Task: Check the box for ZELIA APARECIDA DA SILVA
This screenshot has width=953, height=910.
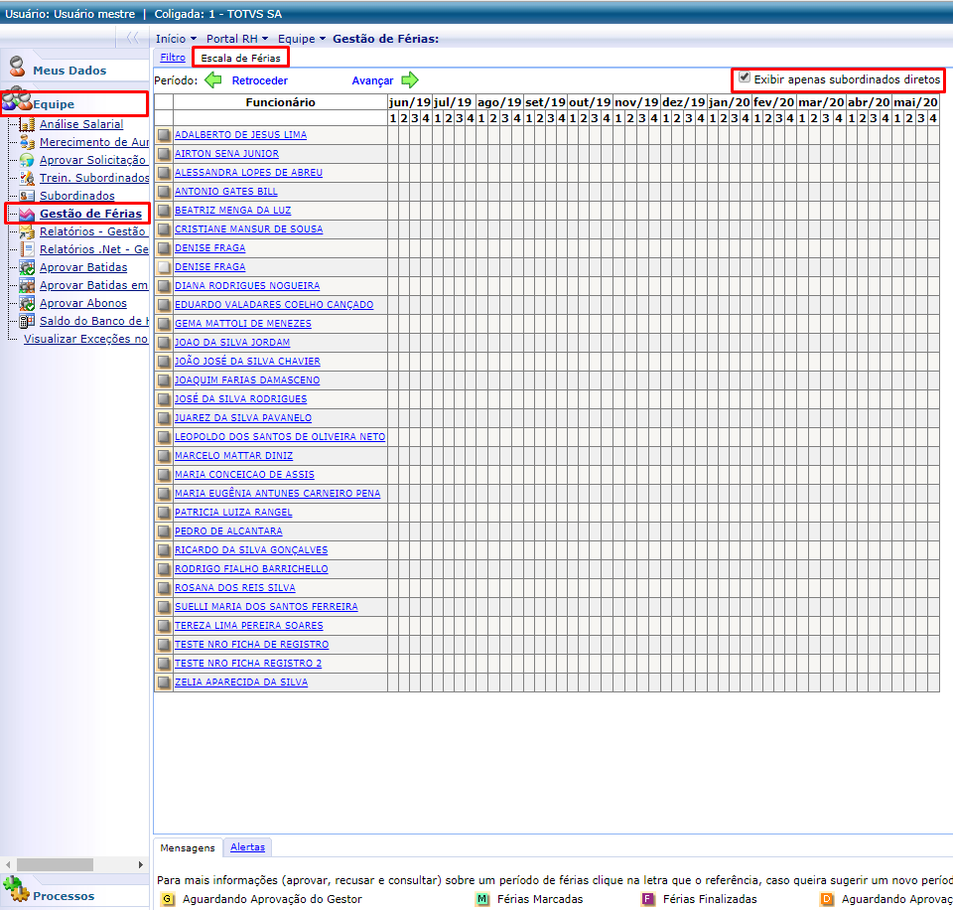Action: click(164, 682)
